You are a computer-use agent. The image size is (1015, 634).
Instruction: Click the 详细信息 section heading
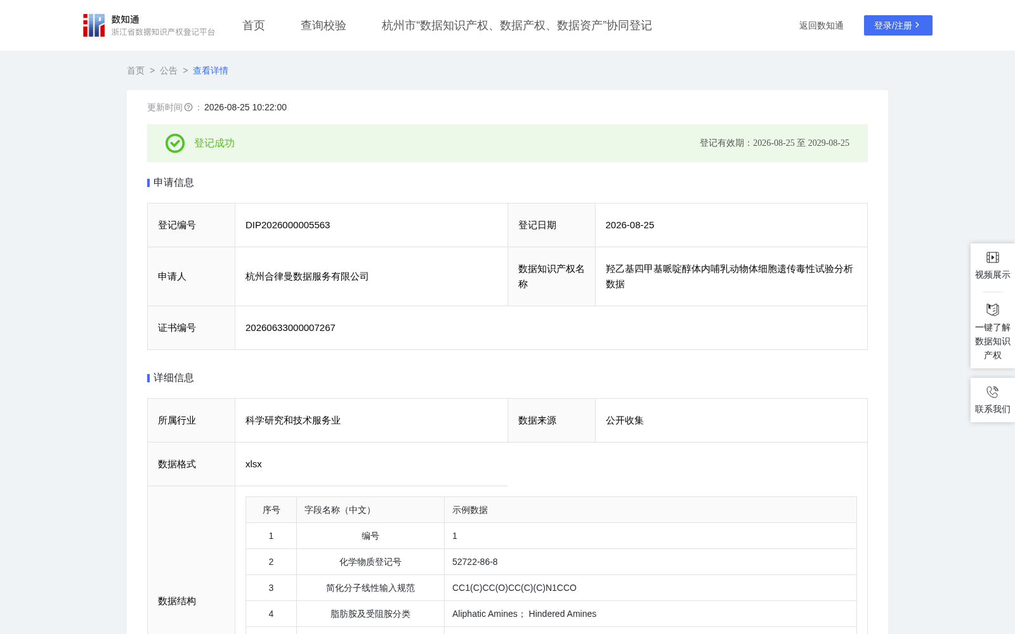coord(174,378)
